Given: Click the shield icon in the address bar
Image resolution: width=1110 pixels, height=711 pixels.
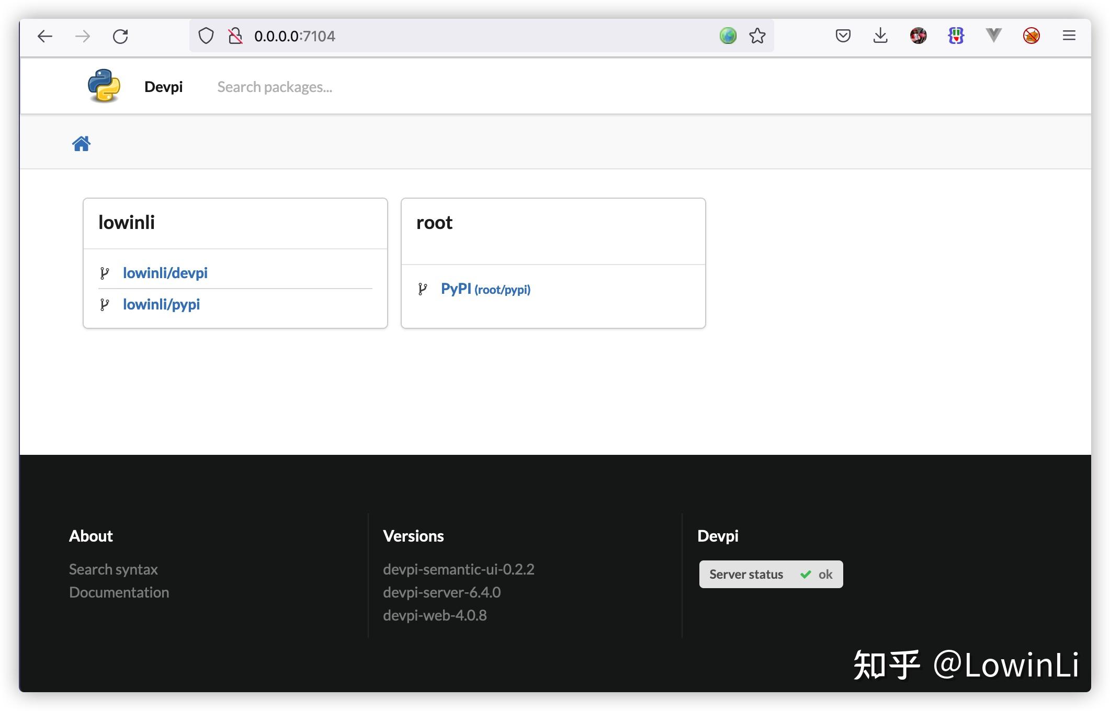Looking at the screenshot, I should coord(206,36).
